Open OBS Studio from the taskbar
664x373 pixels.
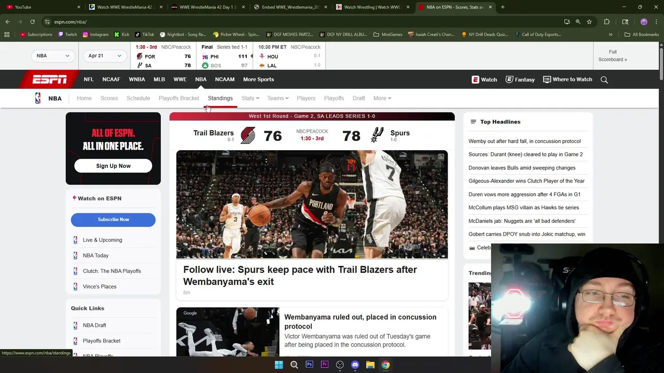click(340, 365)
